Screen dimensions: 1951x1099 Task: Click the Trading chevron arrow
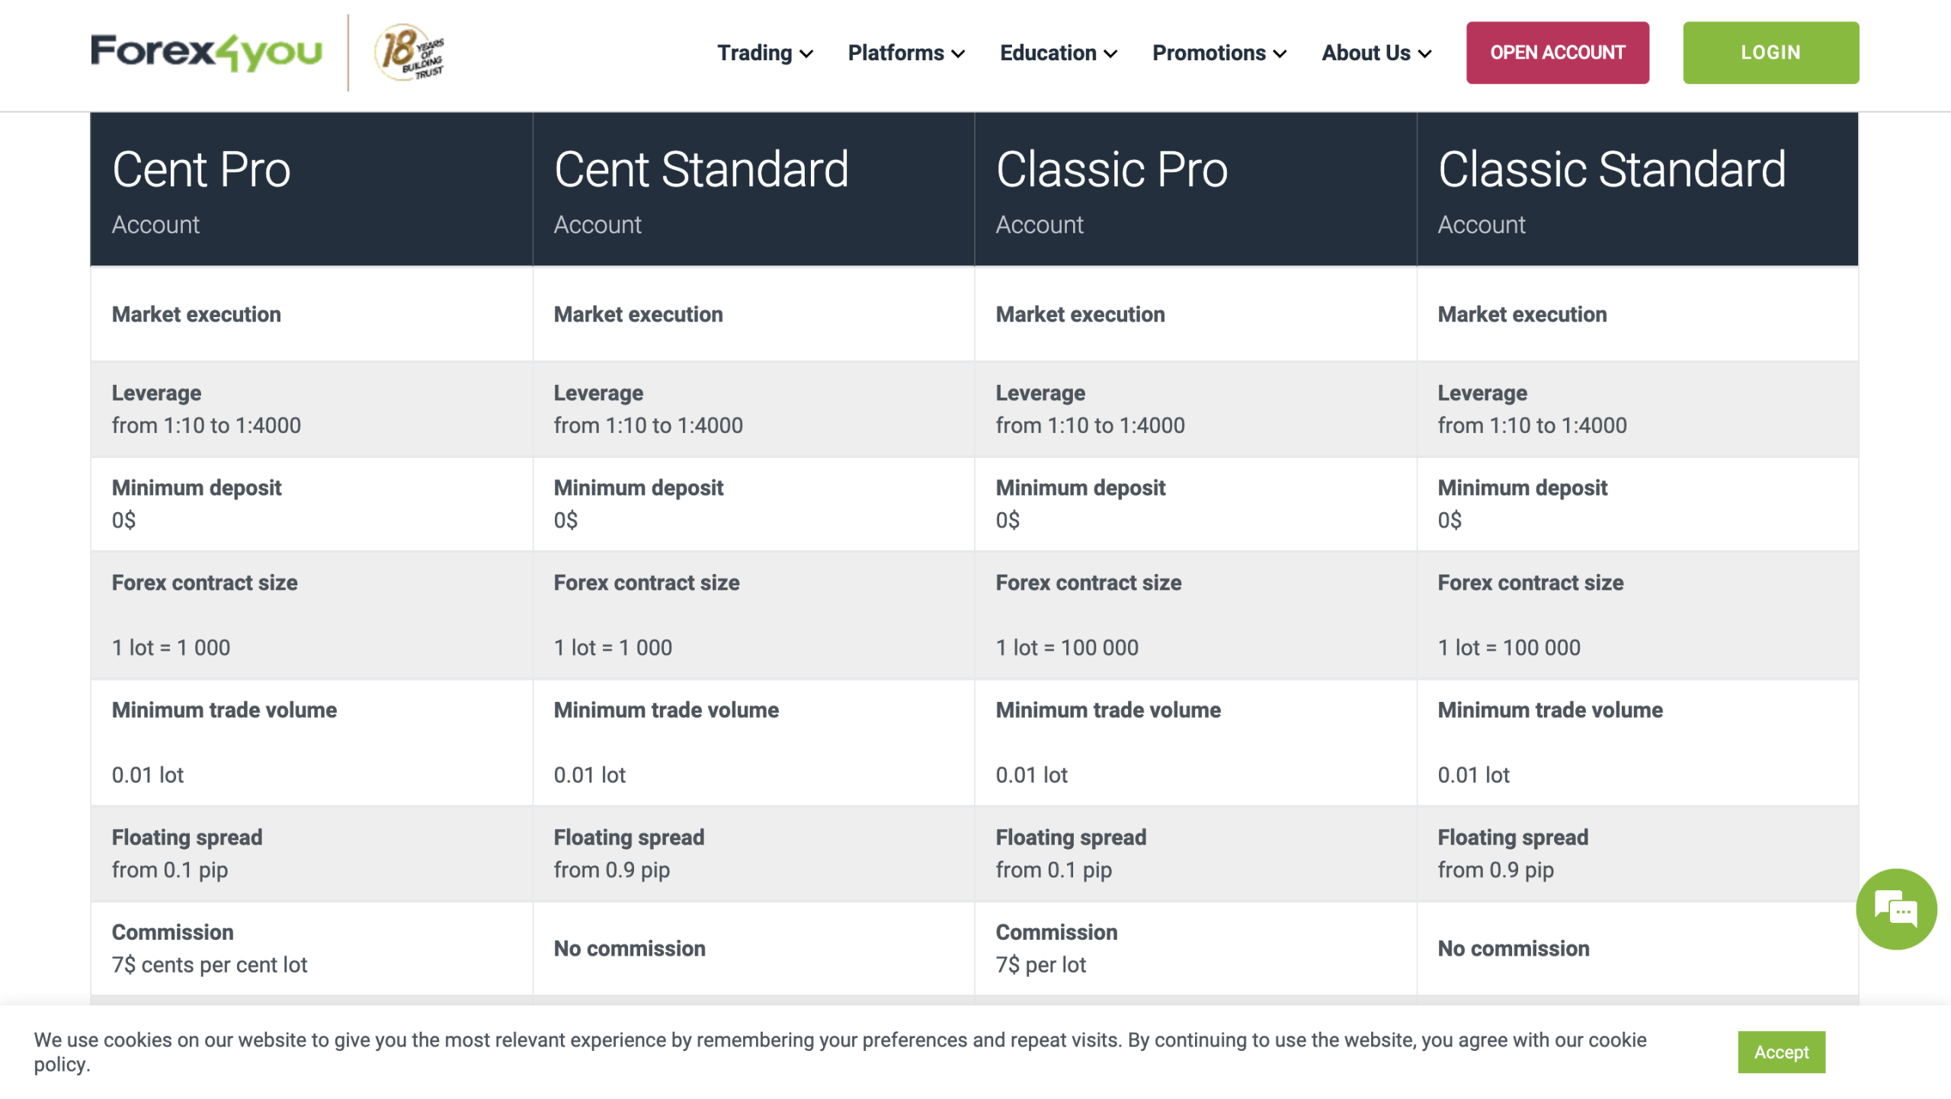pos(806,53)
